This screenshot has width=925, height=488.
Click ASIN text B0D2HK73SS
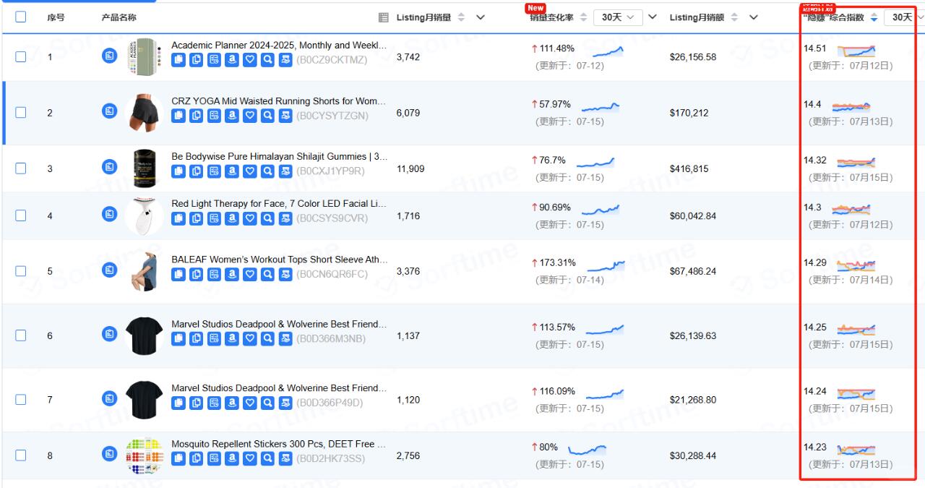tap(330, 458)
